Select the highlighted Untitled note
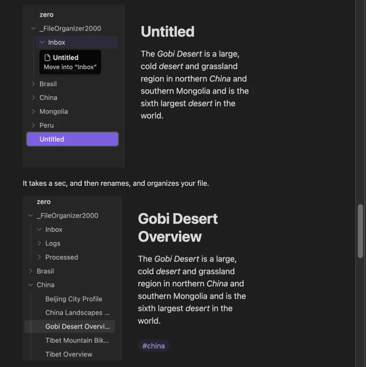The width and height of the screenshot is (366, 367). [x=52, y=139]
